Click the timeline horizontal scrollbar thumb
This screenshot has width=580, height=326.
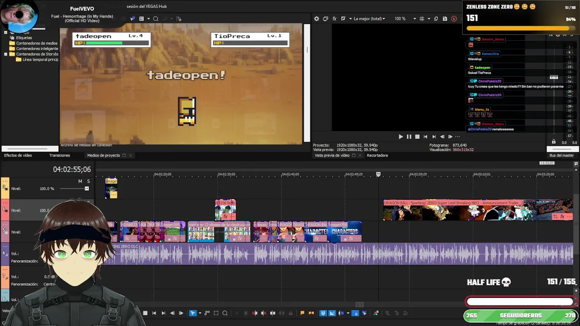pos(359,304)
